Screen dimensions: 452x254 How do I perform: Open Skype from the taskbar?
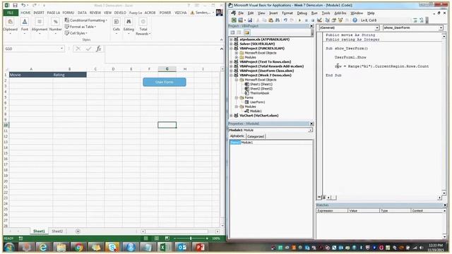coord(112,247)
